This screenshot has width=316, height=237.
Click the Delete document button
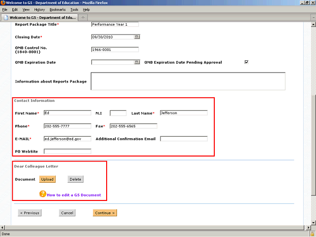(x=76, y=179)
